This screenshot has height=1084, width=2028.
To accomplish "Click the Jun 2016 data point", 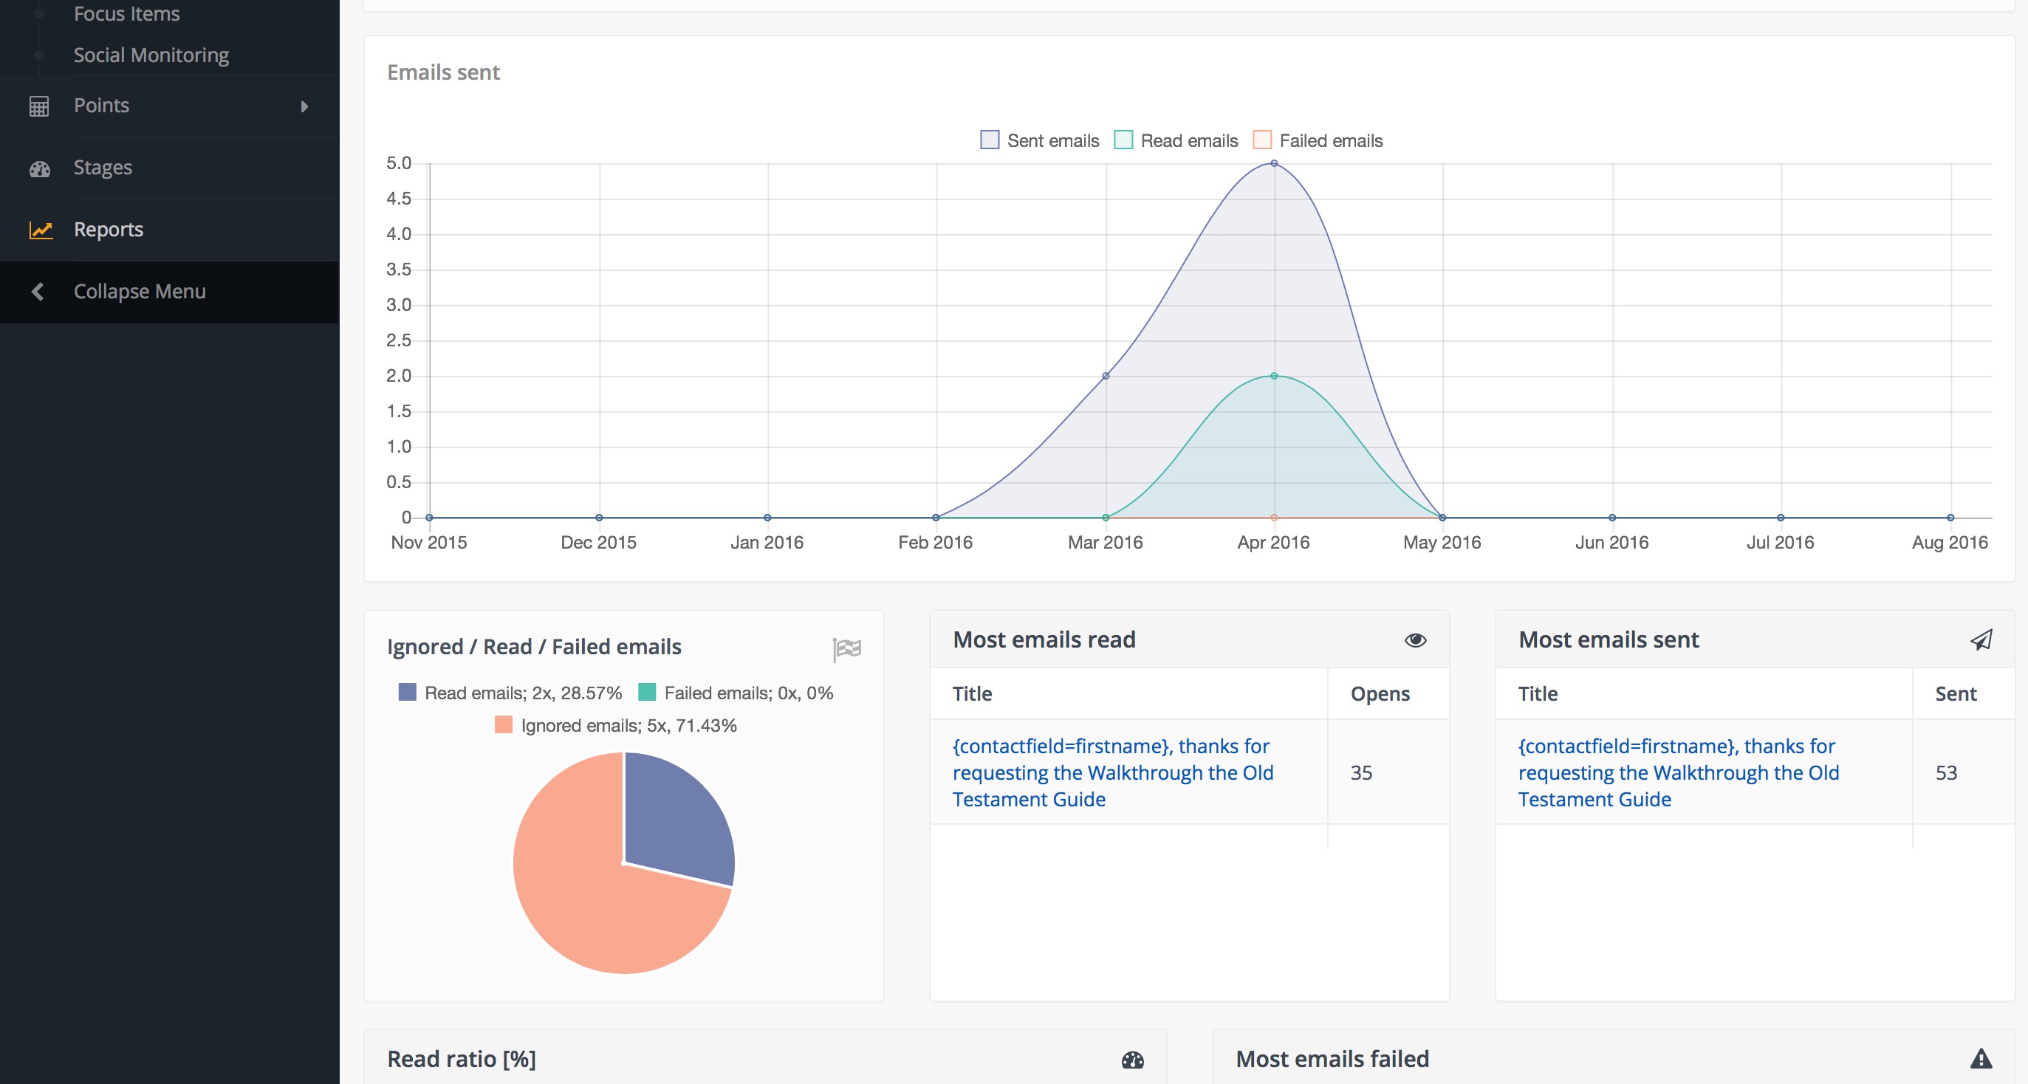I will tap(1612, 517).
